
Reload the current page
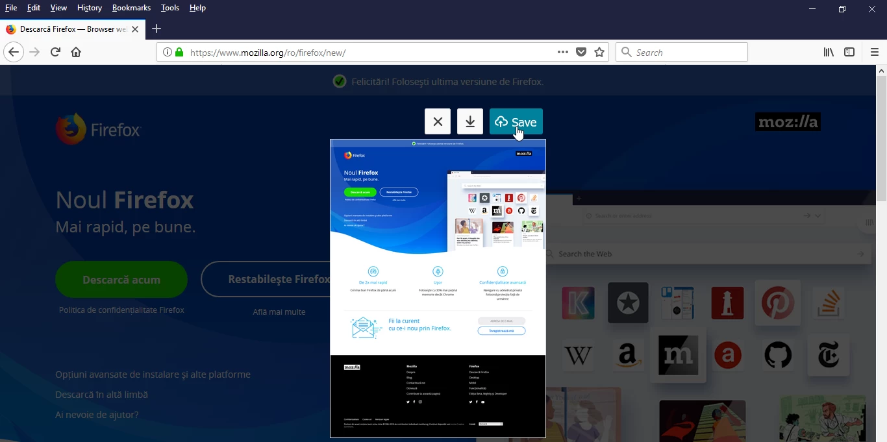[x=55, y=52]
